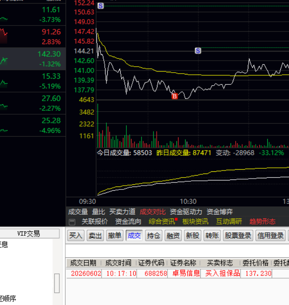Open the 互动调研 tab

coord(229,222)
